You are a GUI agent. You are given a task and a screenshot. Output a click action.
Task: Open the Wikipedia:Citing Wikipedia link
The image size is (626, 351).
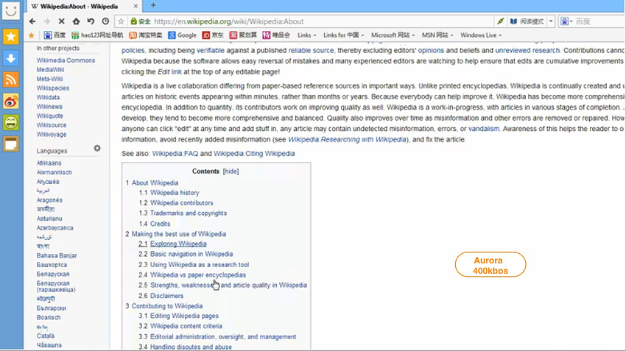point(254,154)
